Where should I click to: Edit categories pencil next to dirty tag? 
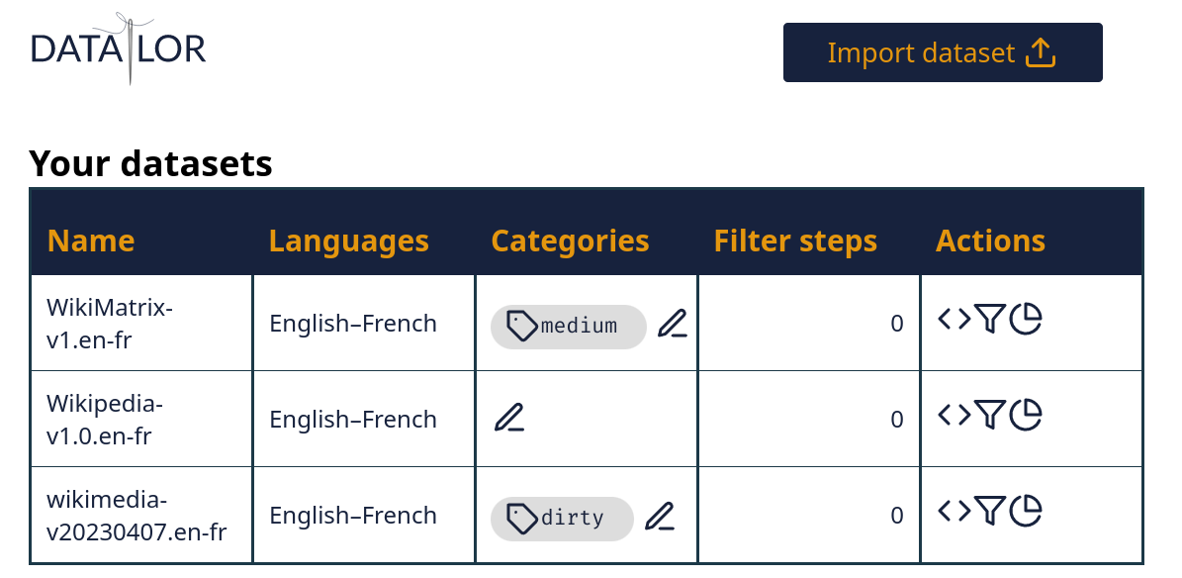660,517
